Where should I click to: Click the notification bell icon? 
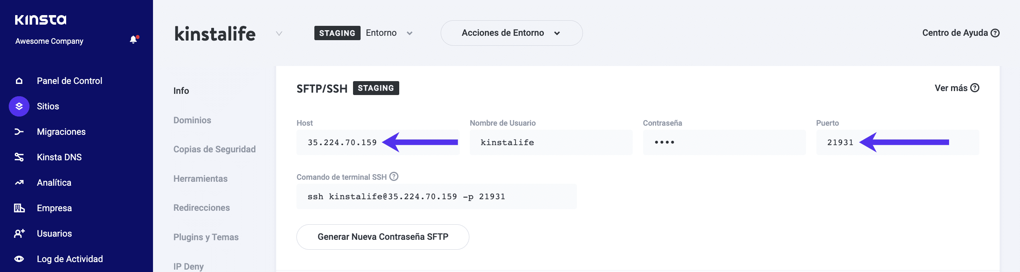coord(133,40)
